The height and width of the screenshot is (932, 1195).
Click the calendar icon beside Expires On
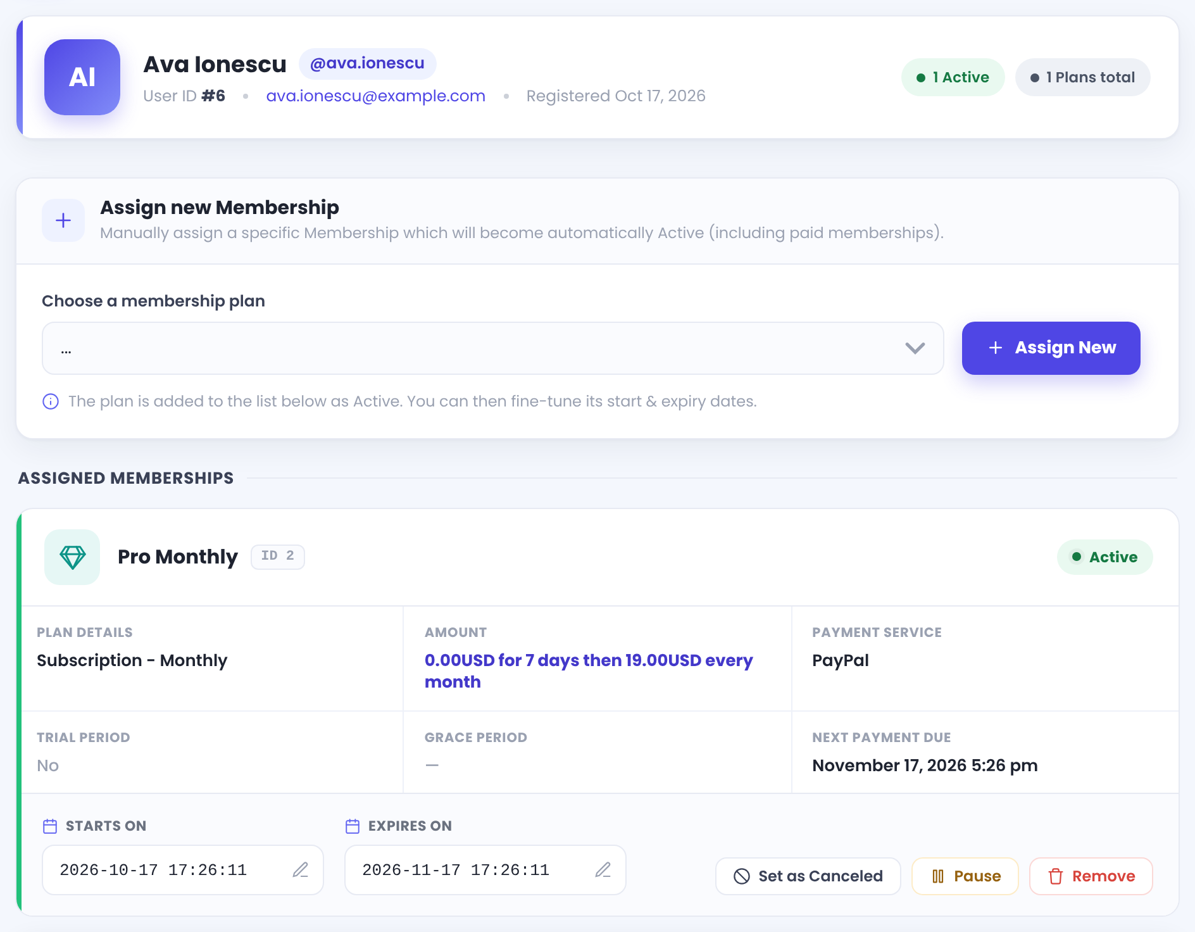(x=353, y=826)
